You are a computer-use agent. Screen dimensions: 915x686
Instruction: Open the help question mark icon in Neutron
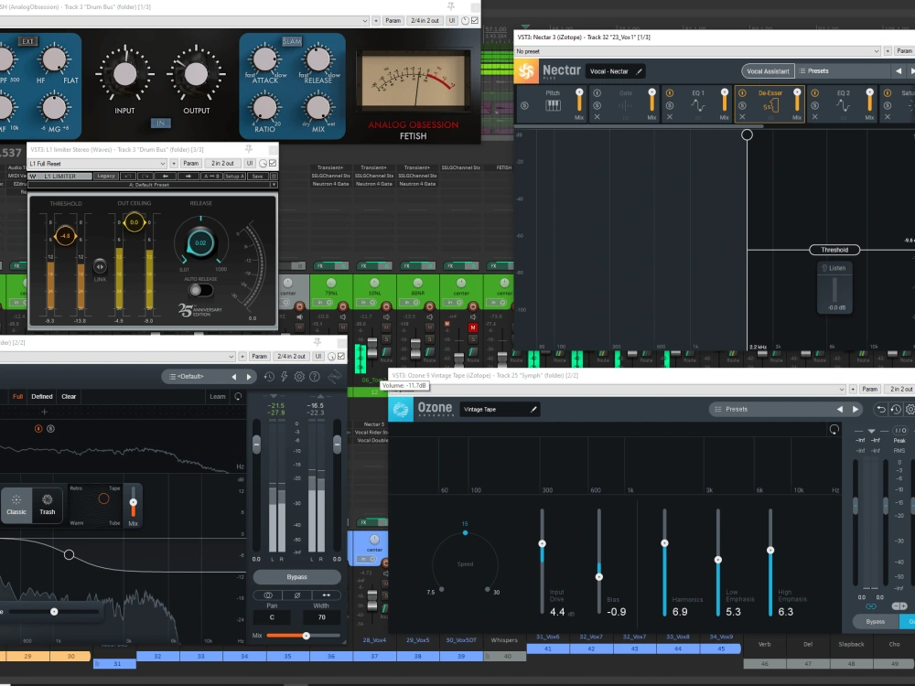315,377
